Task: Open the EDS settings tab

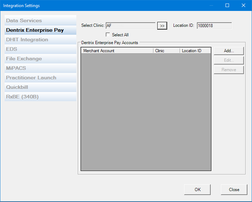Action: (40, 49)
